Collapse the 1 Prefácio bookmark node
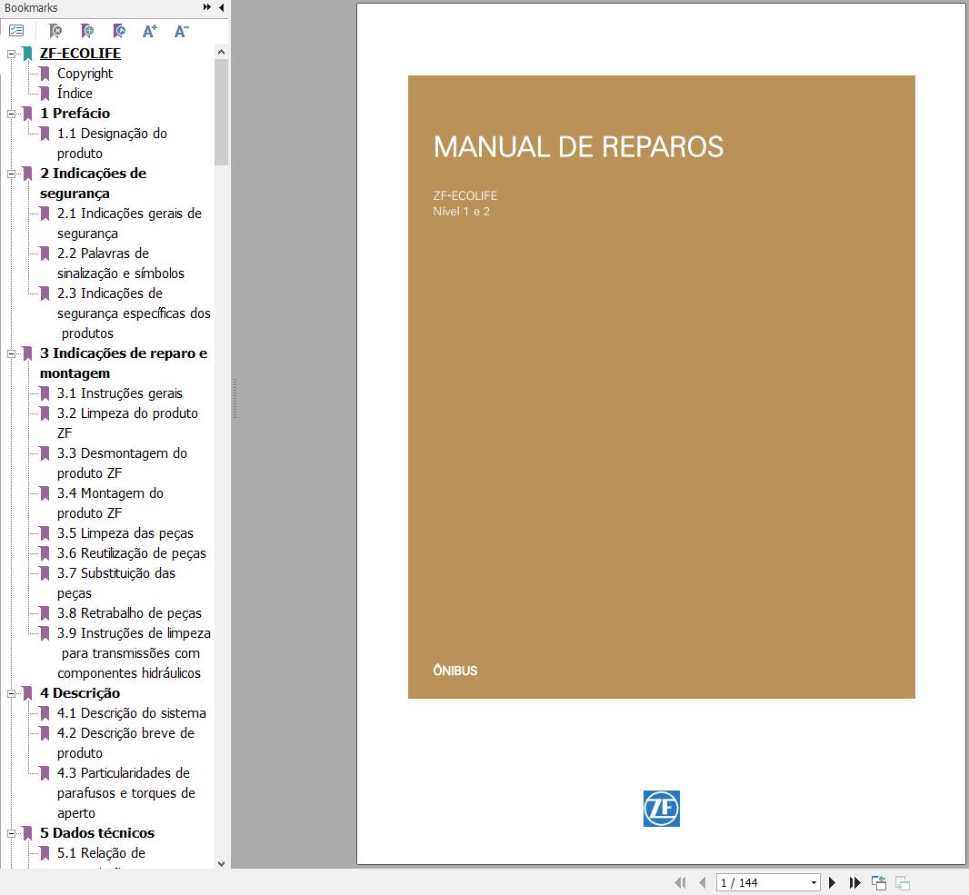The image size is (969, 895). pos(11,114)
